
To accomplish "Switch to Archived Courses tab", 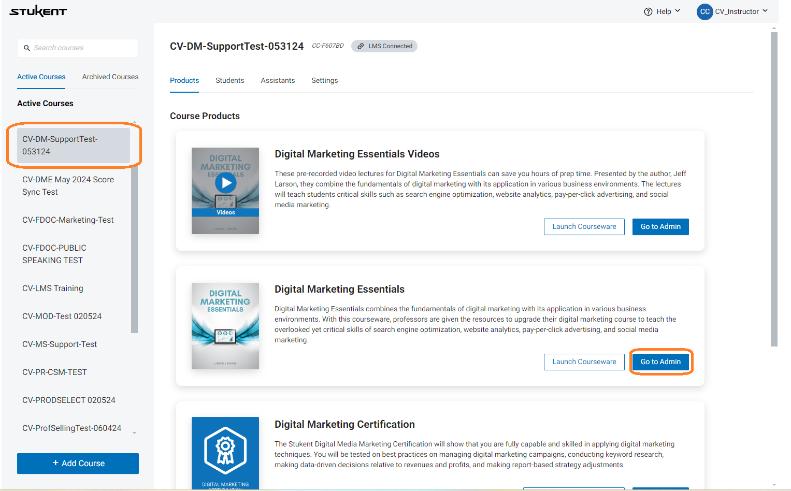I will (110, 77).
